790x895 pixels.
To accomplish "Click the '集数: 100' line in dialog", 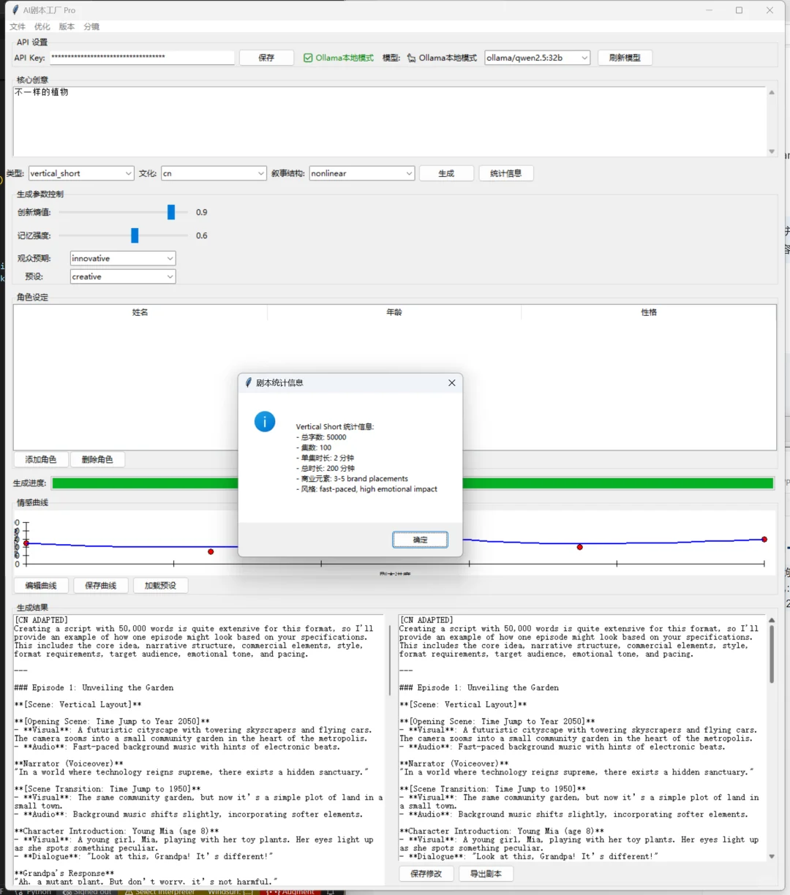I will tap(314, 447).
